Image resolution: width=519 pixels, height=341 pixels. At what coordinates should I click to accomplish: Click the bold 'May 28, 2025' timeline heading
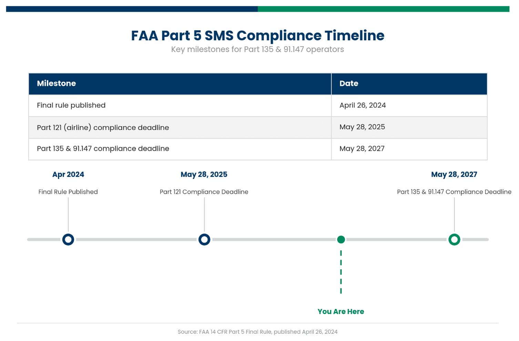pos(204,175)
